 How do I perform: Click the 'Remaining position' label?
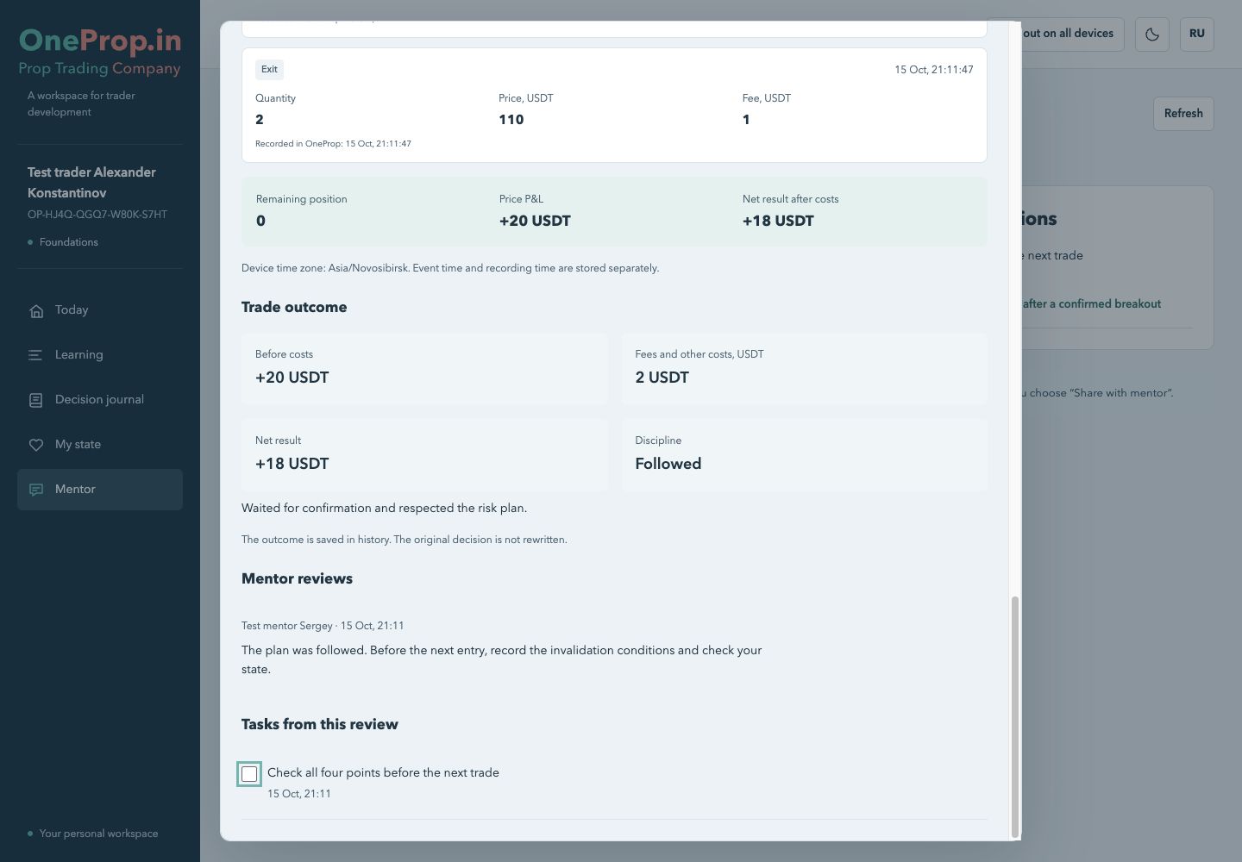[x=301, y=199]
